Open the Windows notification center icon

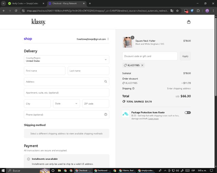tap(211, 171)
